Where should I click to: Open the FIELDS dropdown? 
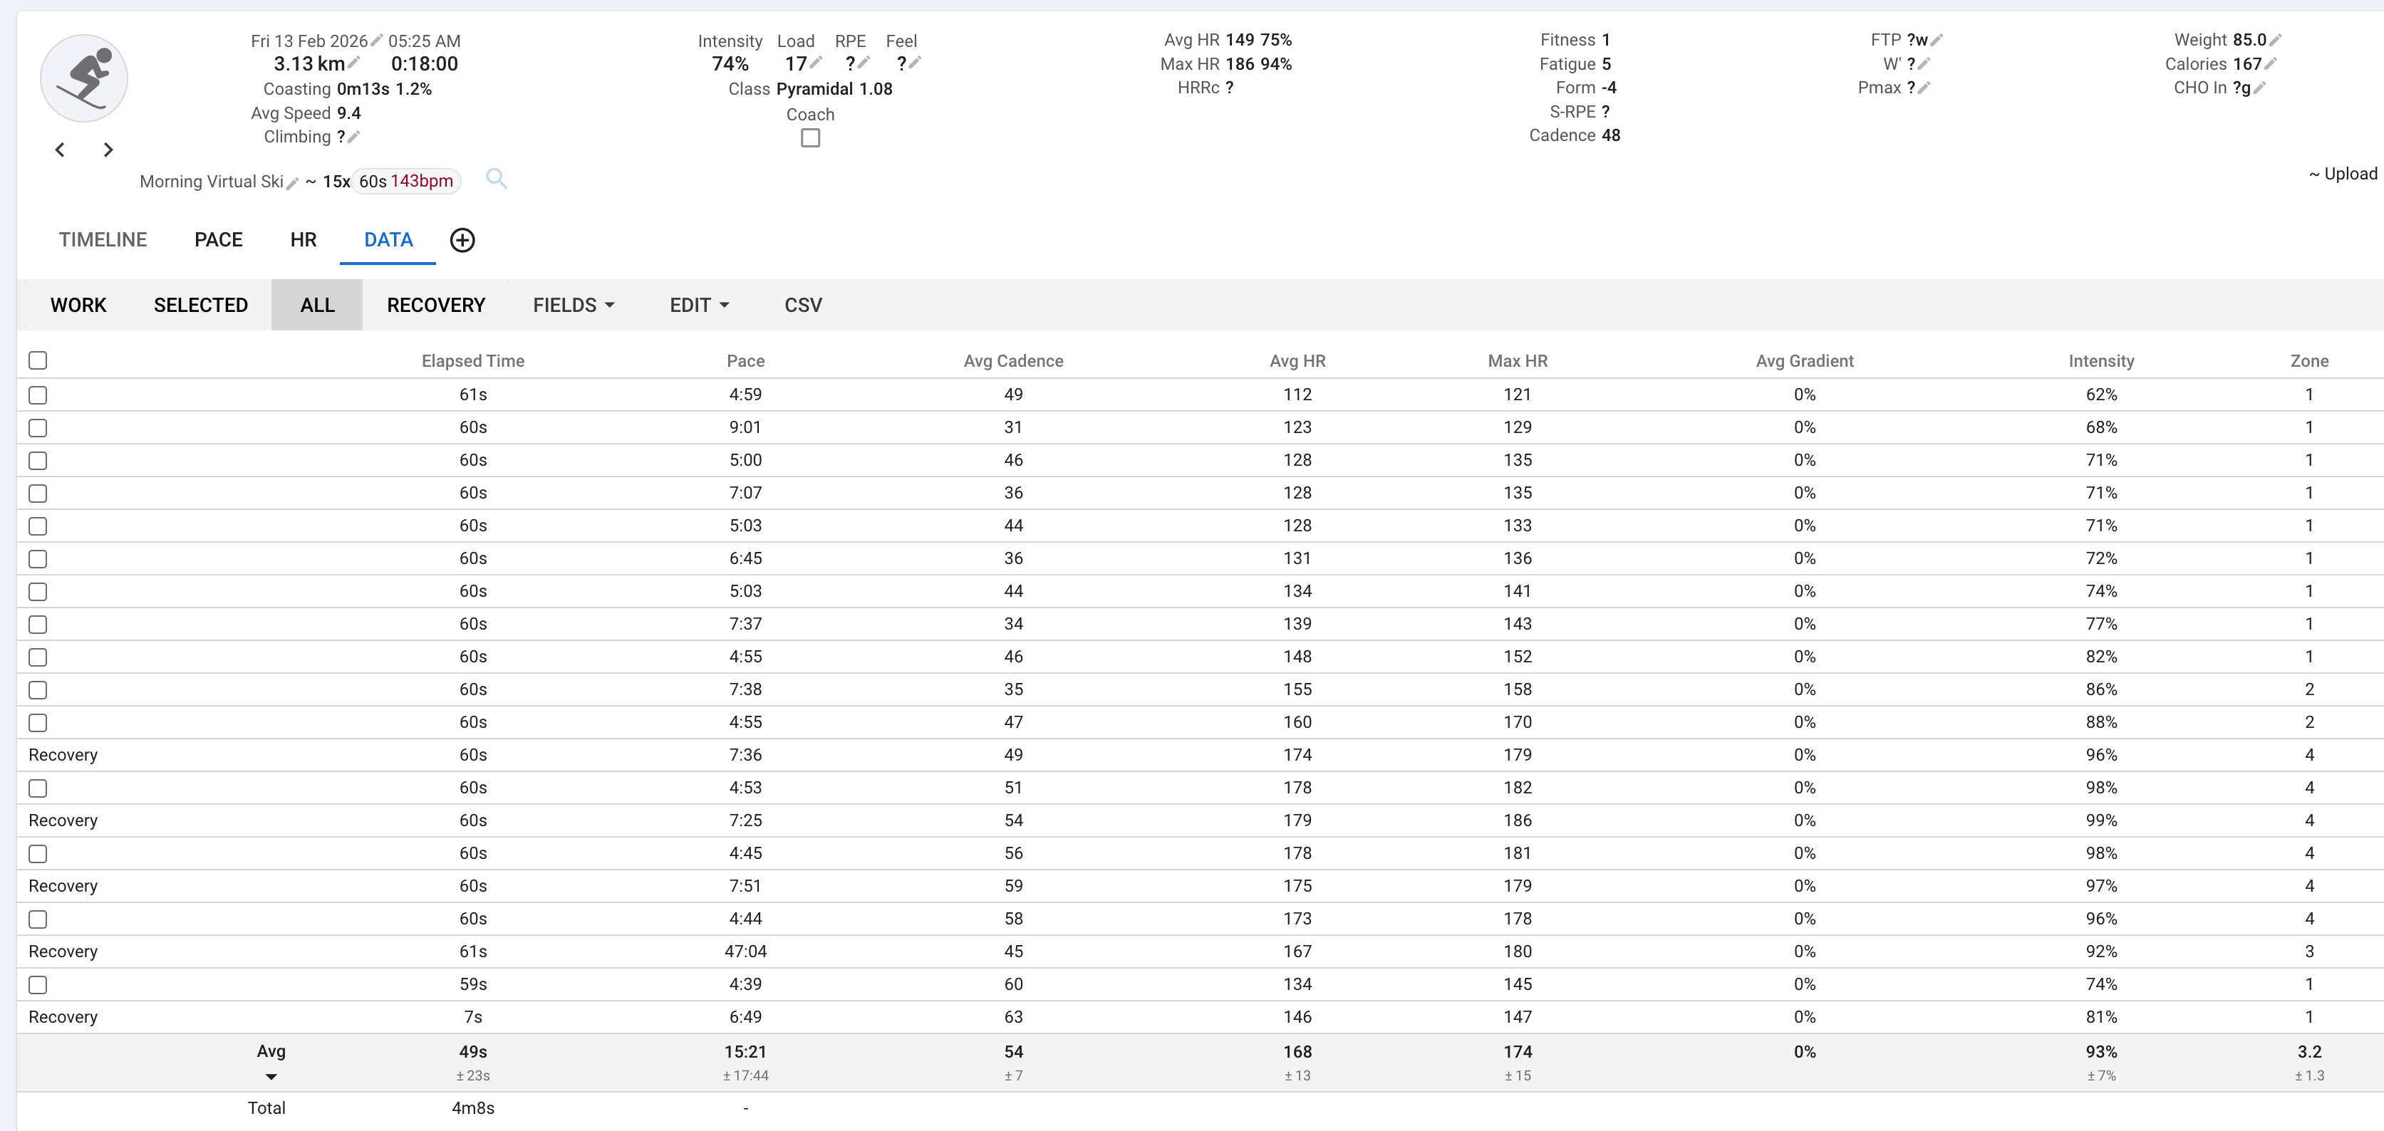click(574, 305)
